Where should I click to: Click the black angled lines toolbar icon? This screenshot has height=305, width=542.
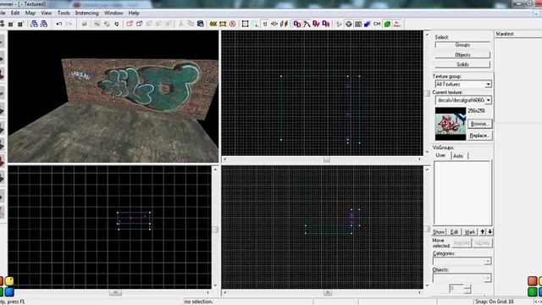point(307,24)
